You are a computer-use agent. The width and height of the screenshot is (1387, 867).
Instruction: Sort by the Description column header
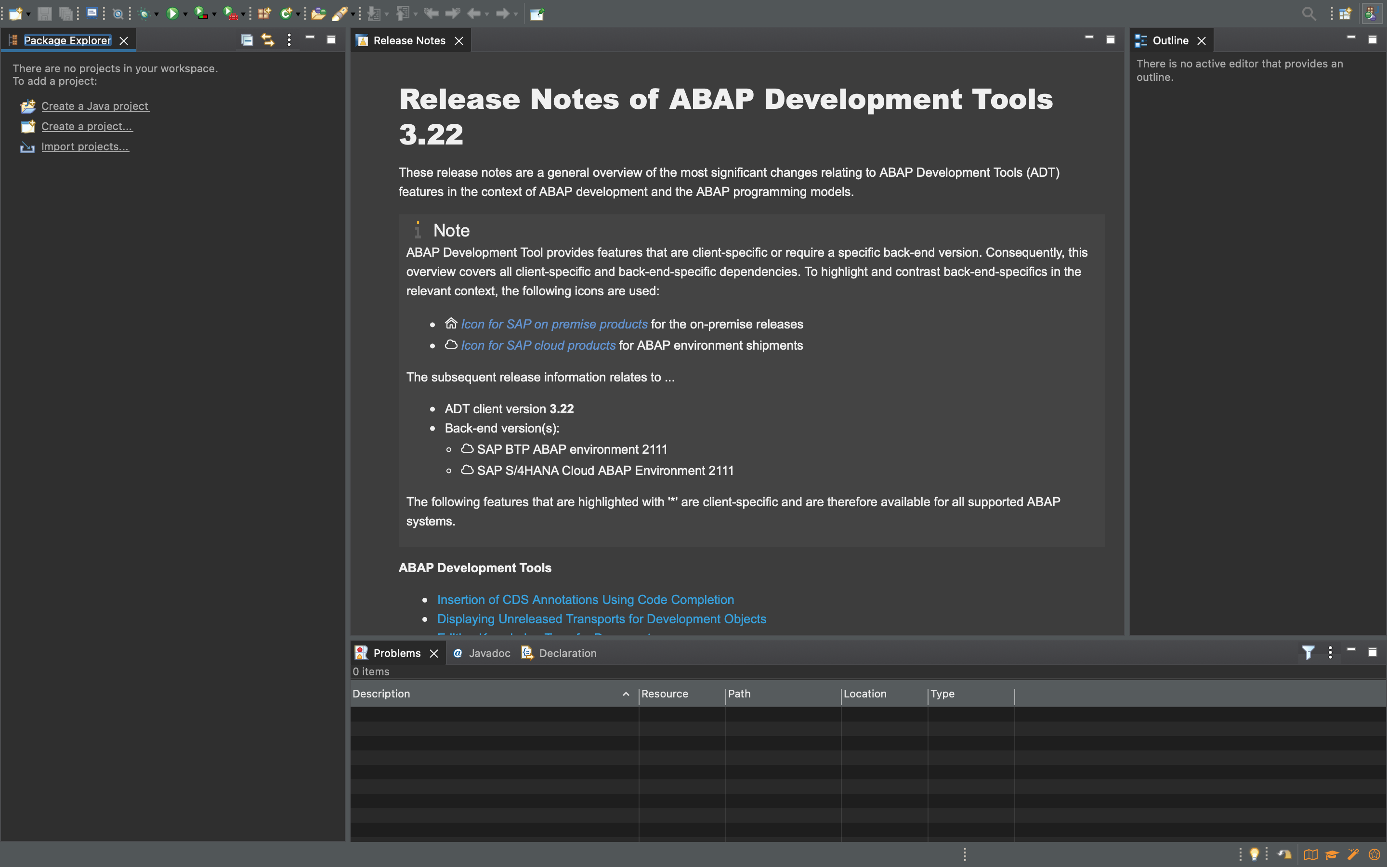(x=494, y=693)
